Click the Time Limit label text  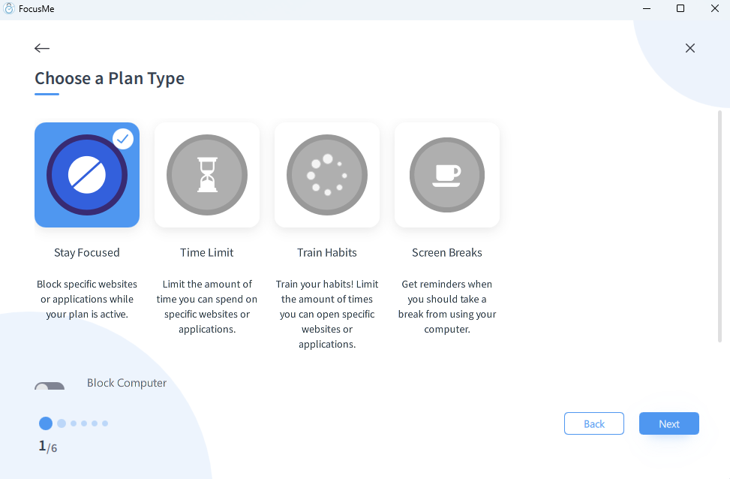(x=207, y=252)
